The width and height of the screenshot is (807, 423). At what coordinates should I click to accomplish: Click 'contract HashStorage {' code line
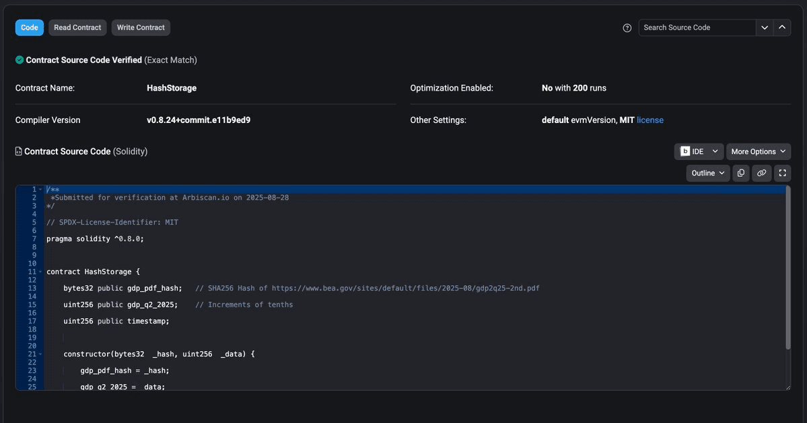93,272
